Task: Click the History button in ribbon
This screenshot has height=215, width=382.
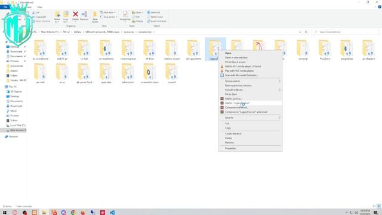Action: 137,21
